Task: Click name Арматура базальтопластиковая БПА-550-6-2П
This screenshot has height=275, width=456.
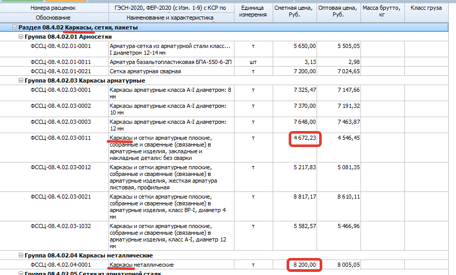Action: (x=170, y=62)
